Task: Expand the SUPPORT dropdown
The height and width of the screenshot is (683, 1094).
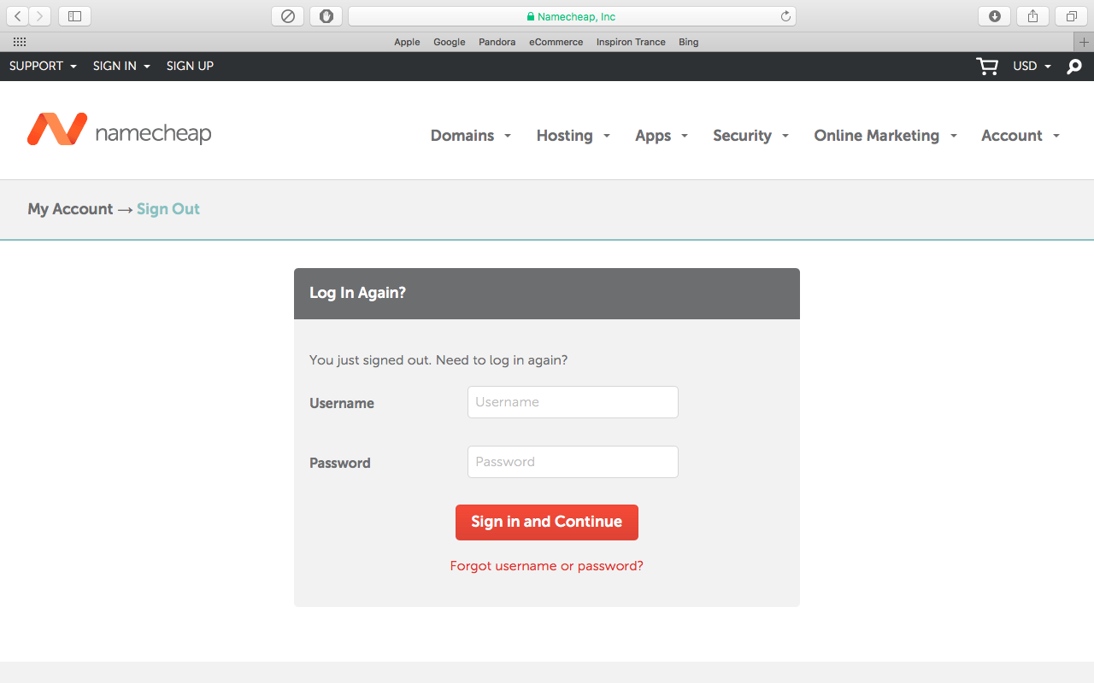Action: pyautogui.click(x=43, y=66)
